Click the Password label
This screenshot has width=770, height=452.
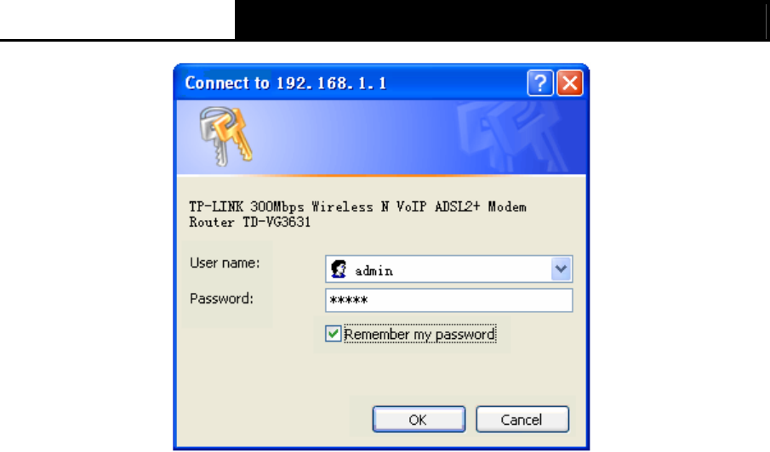point(221,298)
